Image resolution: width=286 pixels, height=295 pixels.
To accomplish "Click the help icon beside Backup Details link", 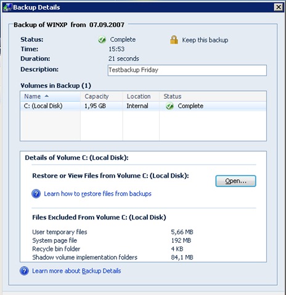I will (24, 271).
